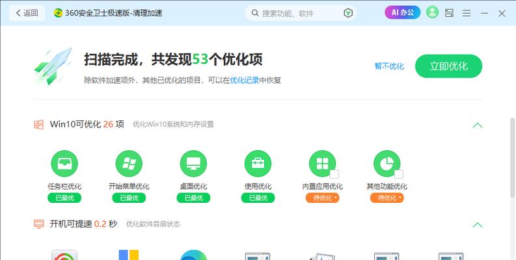Click 暂不优化 to skip optimization
The image size is (516, 260).
point(389,66)
